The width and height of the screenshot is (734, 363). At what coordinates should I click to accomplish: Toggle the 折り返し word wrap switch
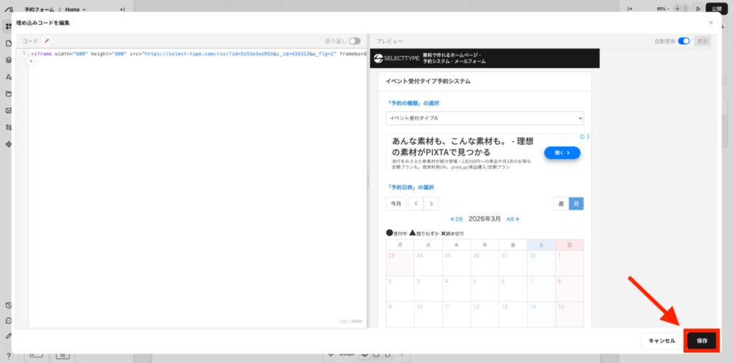[x=354, y=42]
